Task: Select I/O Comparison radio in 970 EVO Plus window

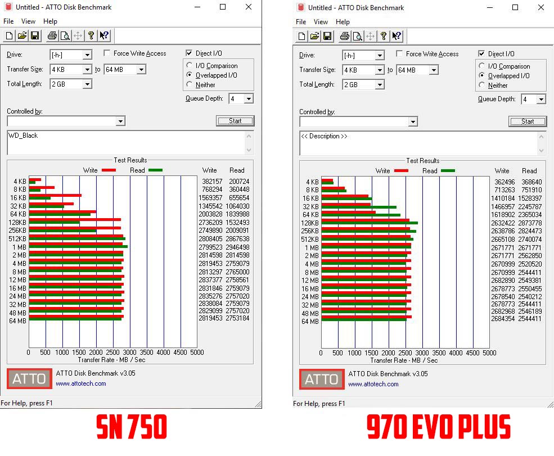Action: tap(482, 66)
